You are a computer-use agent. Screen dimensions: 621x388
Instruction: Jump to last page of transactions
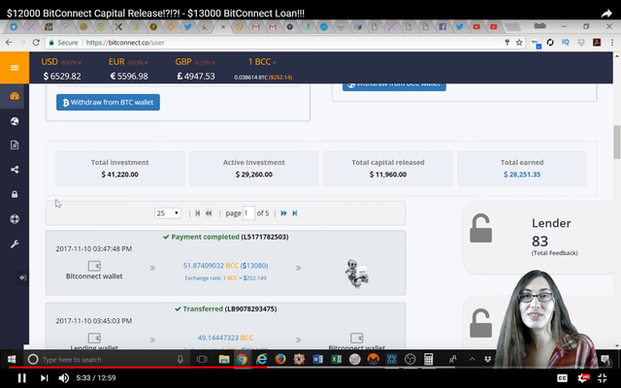[295, 213]
